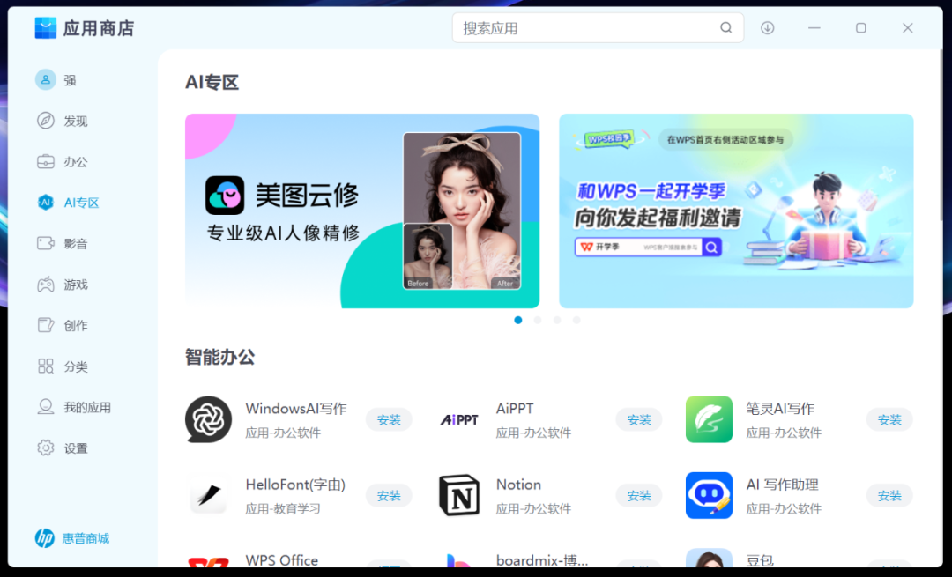Image resolution: width=952 pixels, height=577 pixels.
Task: Click the 豆包 app name
Action: click(x=760, y=560)
